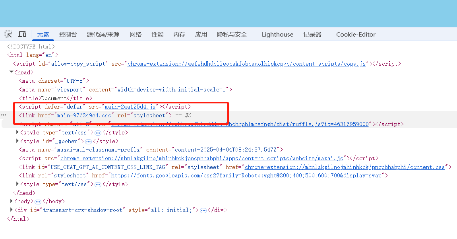Click the ellipsis badge in transmart-crx-shadow-root div
Viewport: 457px width, 239px height.
click(x=203, y=211)
